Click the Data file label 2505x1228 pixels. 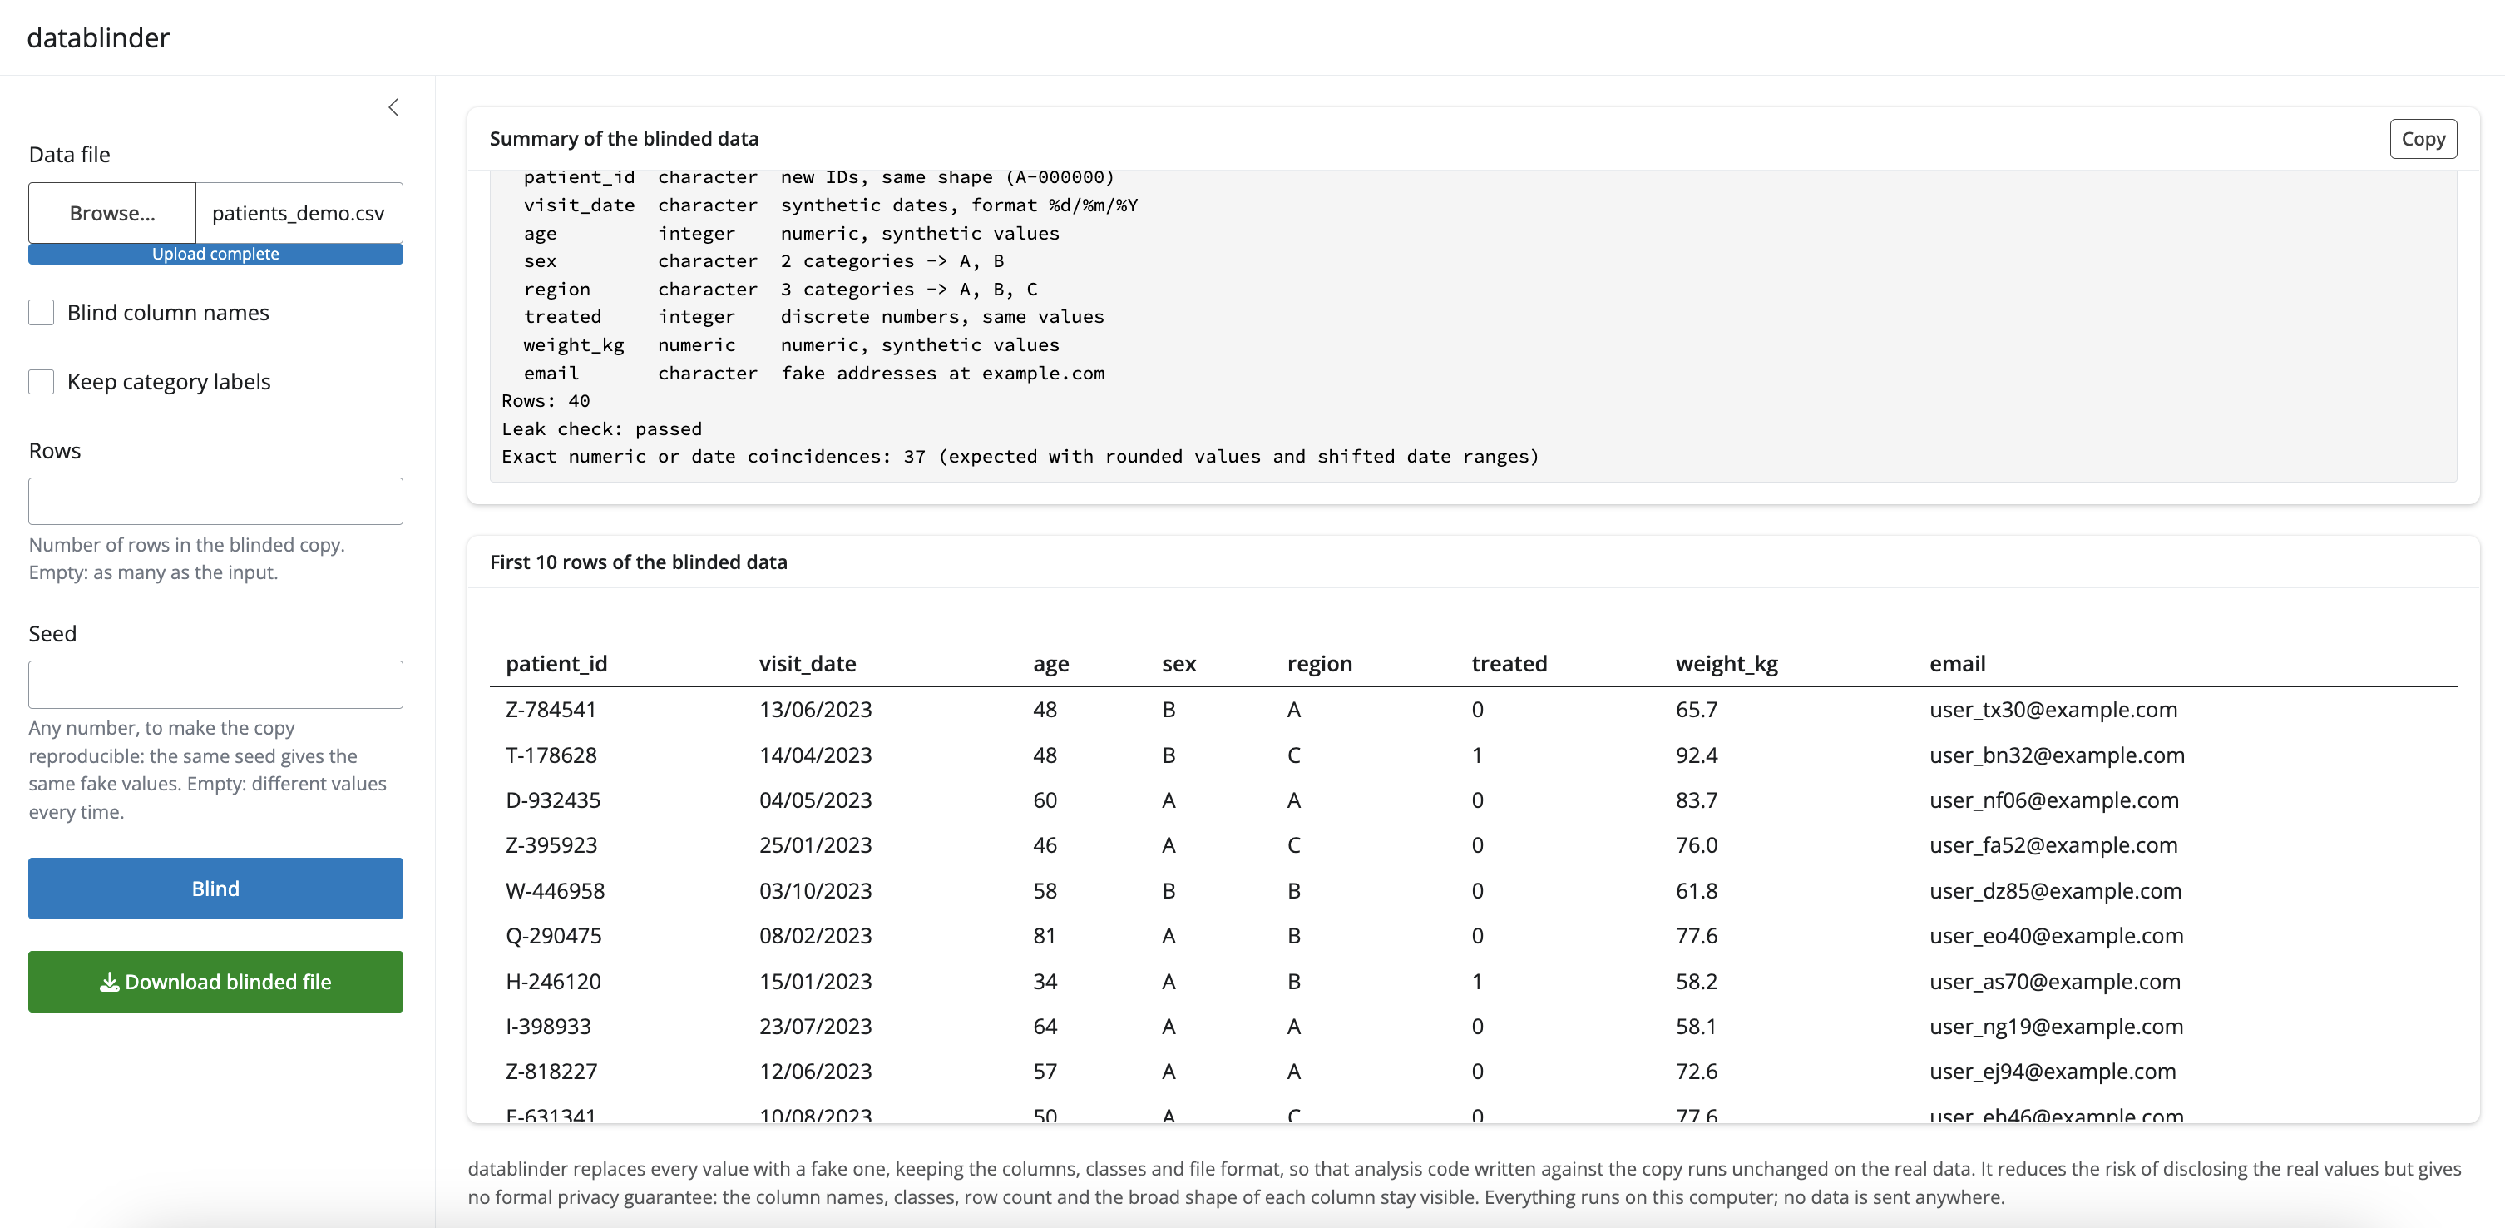pos(70,155)
